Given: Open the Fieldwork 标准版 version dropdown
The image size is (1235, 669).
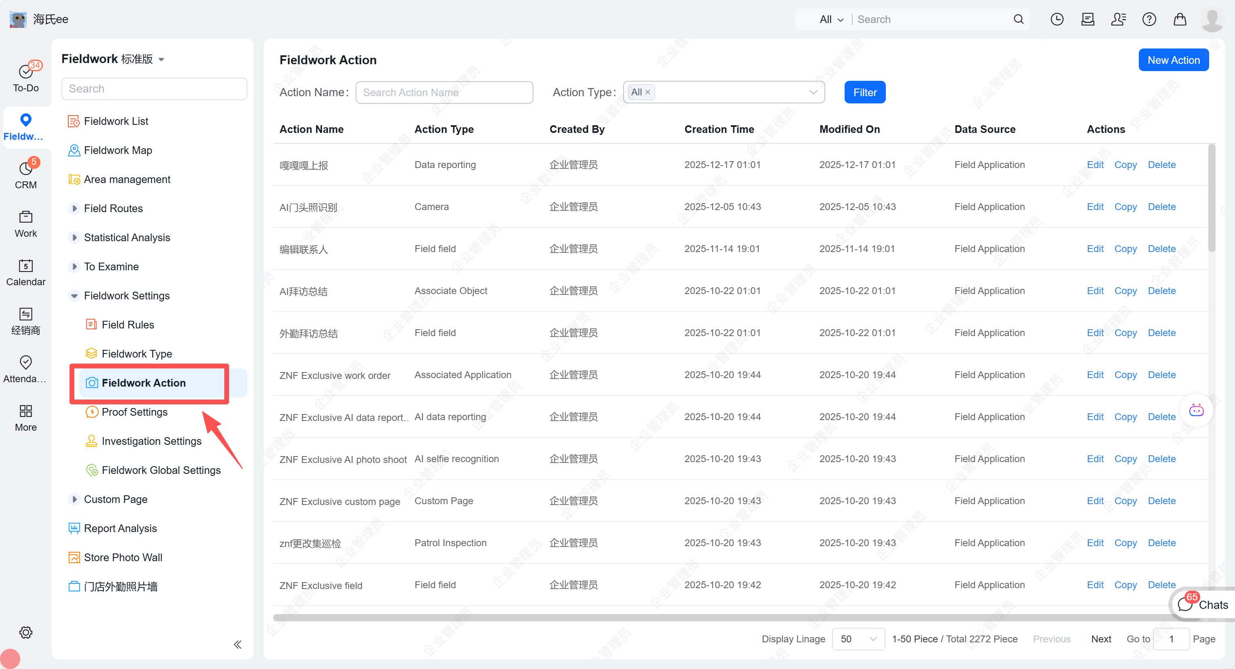Looking at the screenshot, I should (161, 59).
